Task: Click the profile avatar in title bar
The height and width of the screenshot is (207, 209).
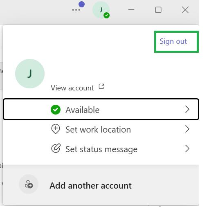Action: pos(101,10)
